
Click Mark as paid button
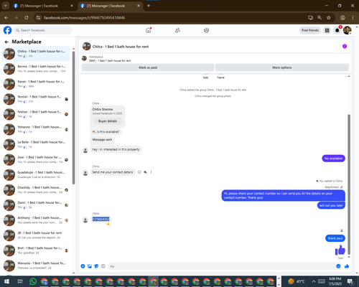(148, 67)
